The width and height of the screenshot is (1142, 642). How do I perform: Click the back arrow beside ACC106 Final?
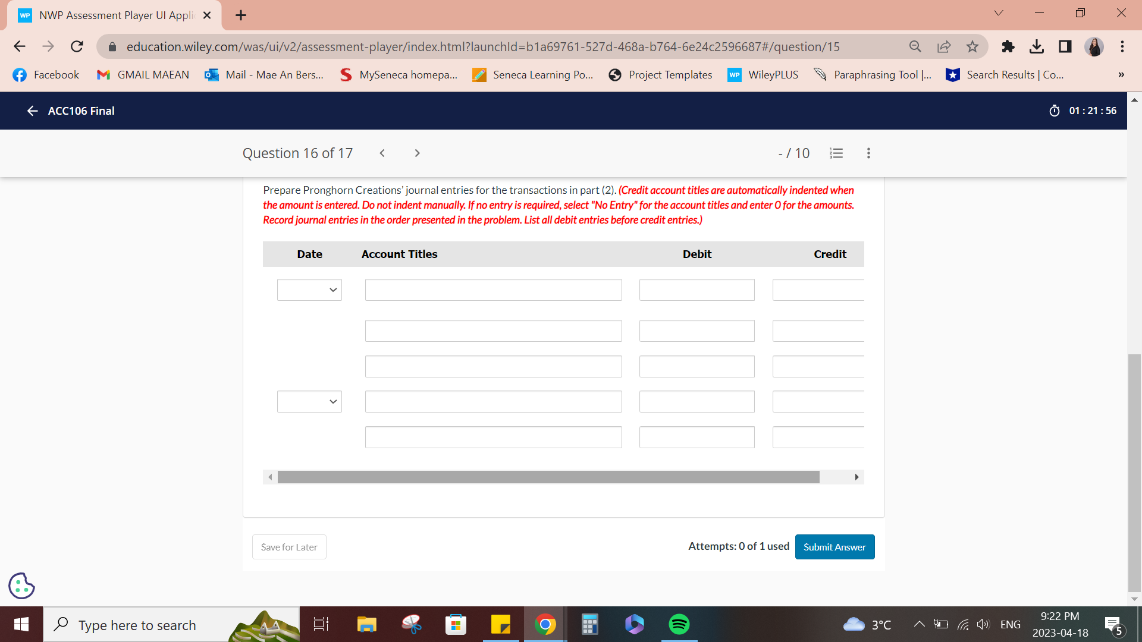(32, 111)
